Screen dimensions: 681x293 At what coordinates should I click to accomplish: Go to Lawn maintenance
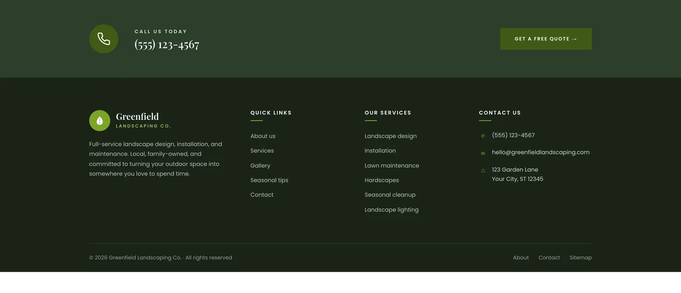(392, 166)
